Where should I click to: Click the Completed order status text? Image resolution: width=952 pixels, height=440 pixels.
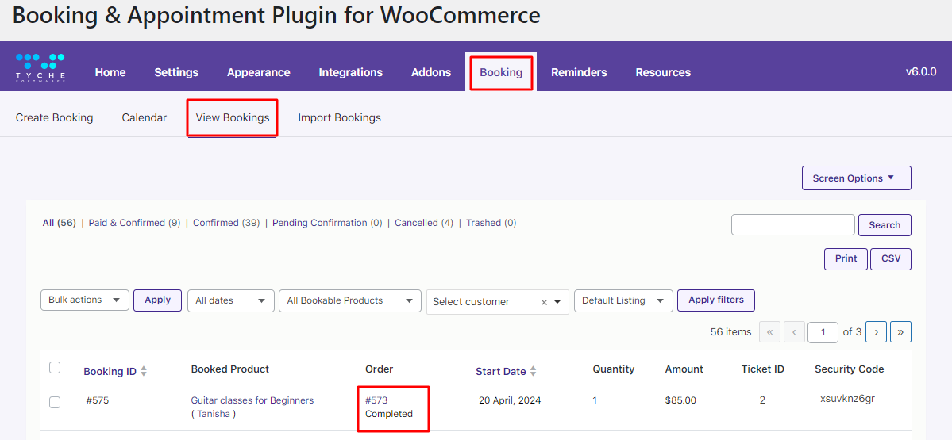coord(388,414)
